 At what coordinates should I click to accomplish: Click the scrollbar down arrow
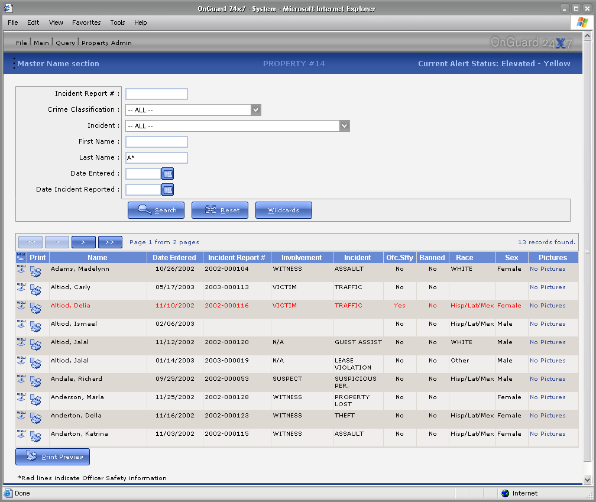point(587,480)
